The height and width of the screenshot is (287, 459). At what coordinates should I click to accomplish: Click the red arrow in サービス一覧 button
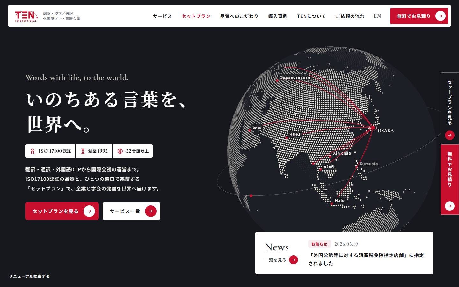[151, 211]
